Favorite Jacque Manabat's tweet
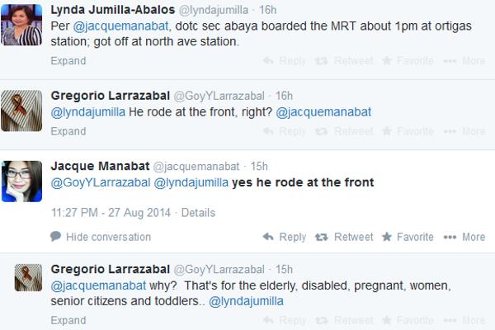 [x=406, y=237]
